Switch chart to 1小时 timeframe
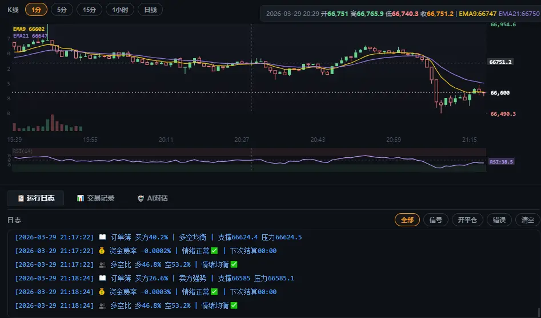 tap(120, 10)
